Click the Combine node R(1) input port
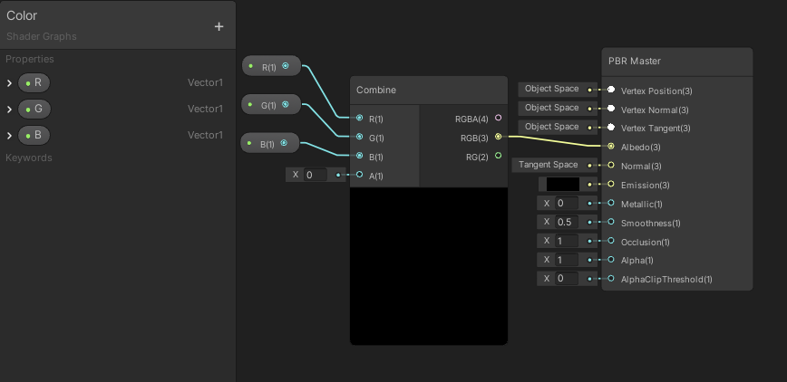 tap(359, 118)
